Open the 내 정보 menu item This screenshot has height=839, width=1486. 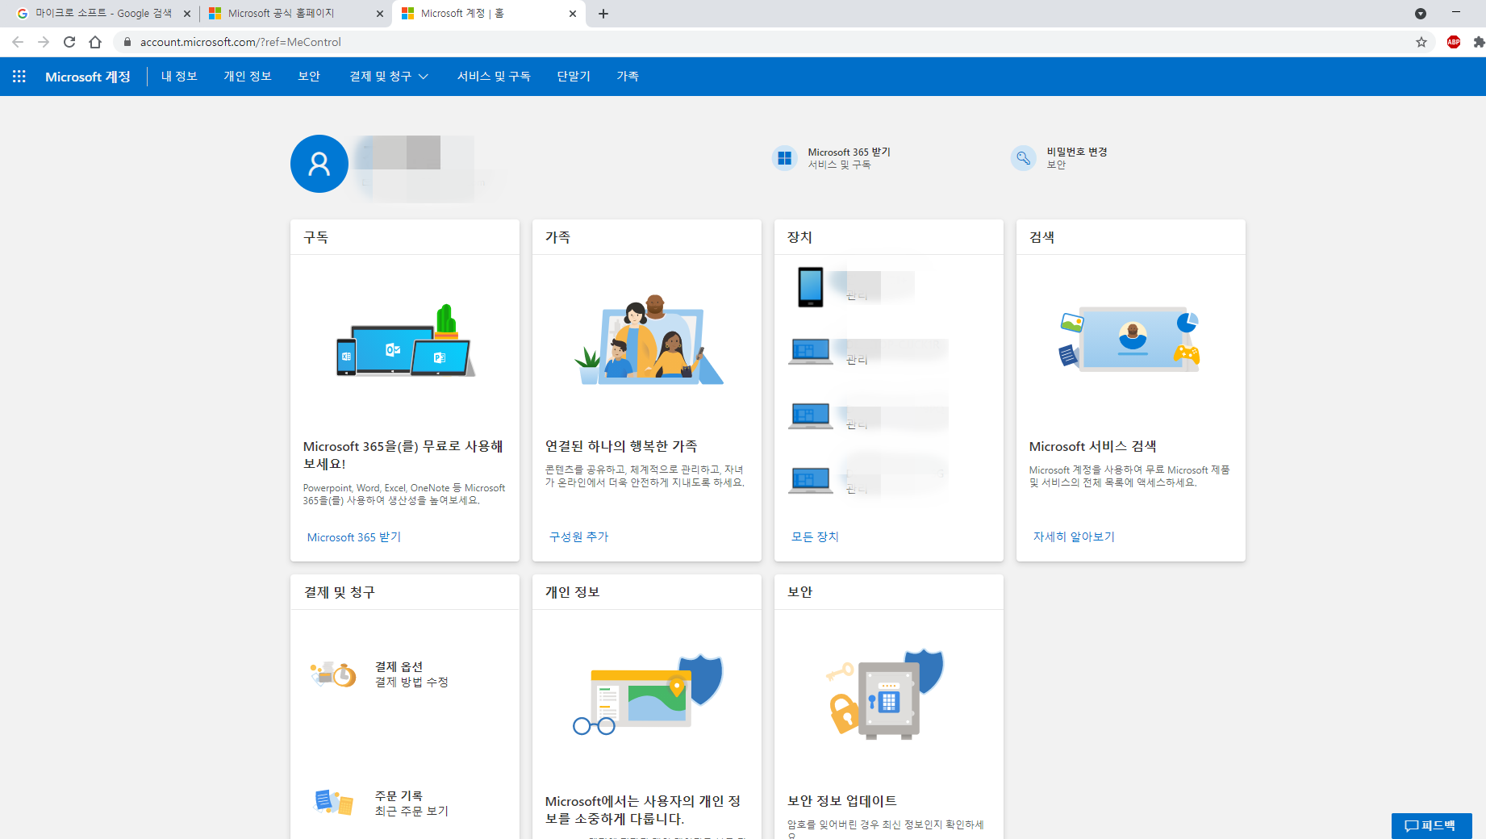click(x=179, y=77)
